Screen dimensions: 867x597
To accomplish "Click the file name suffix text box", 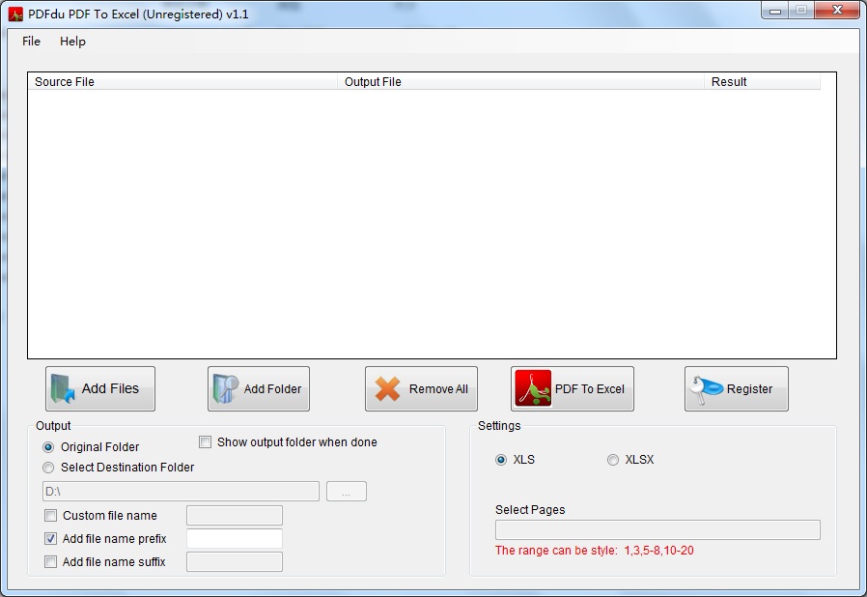I will [x=235, y=561].
